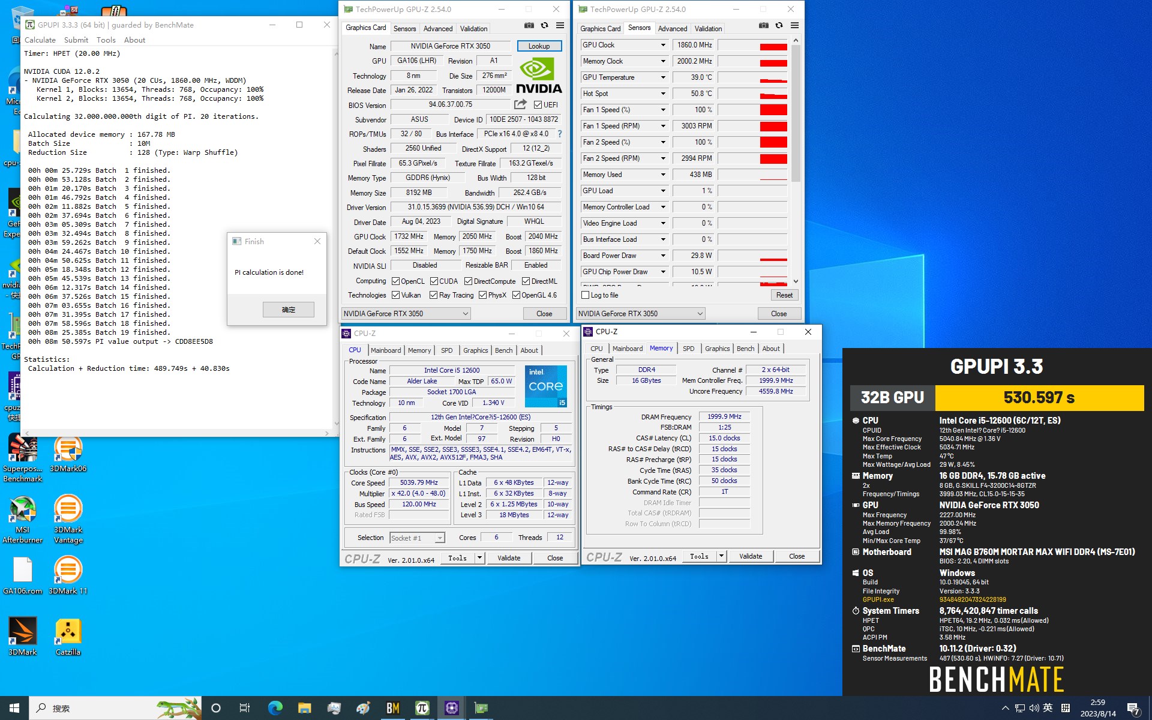Toggle the DirectML checkbox

[526, 281]
